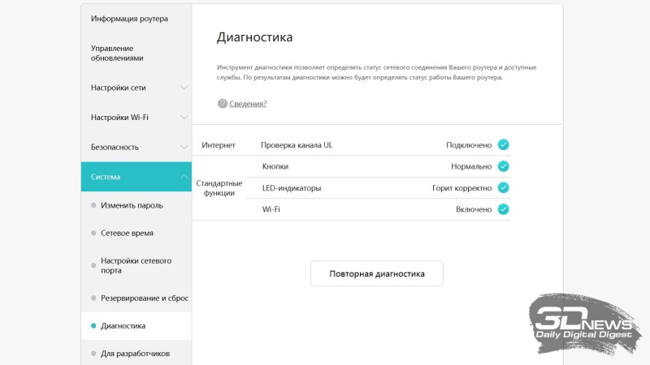The height and width of the screenshot is (365, 650).
Task: Open the Сведения? link
Action: (248, 104)
